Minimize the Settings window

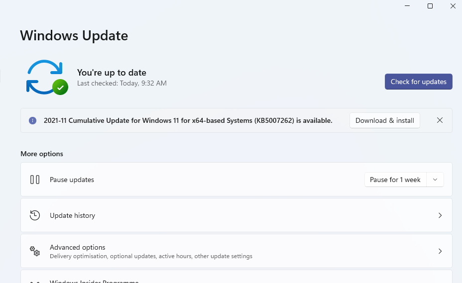[x=408, y=6]
